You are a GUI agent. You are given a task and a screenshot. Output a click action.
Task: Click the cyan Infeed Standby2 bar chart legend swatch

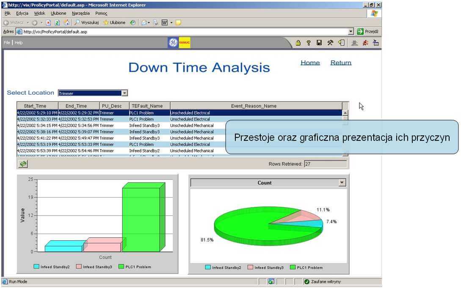(x=36, y=266)
